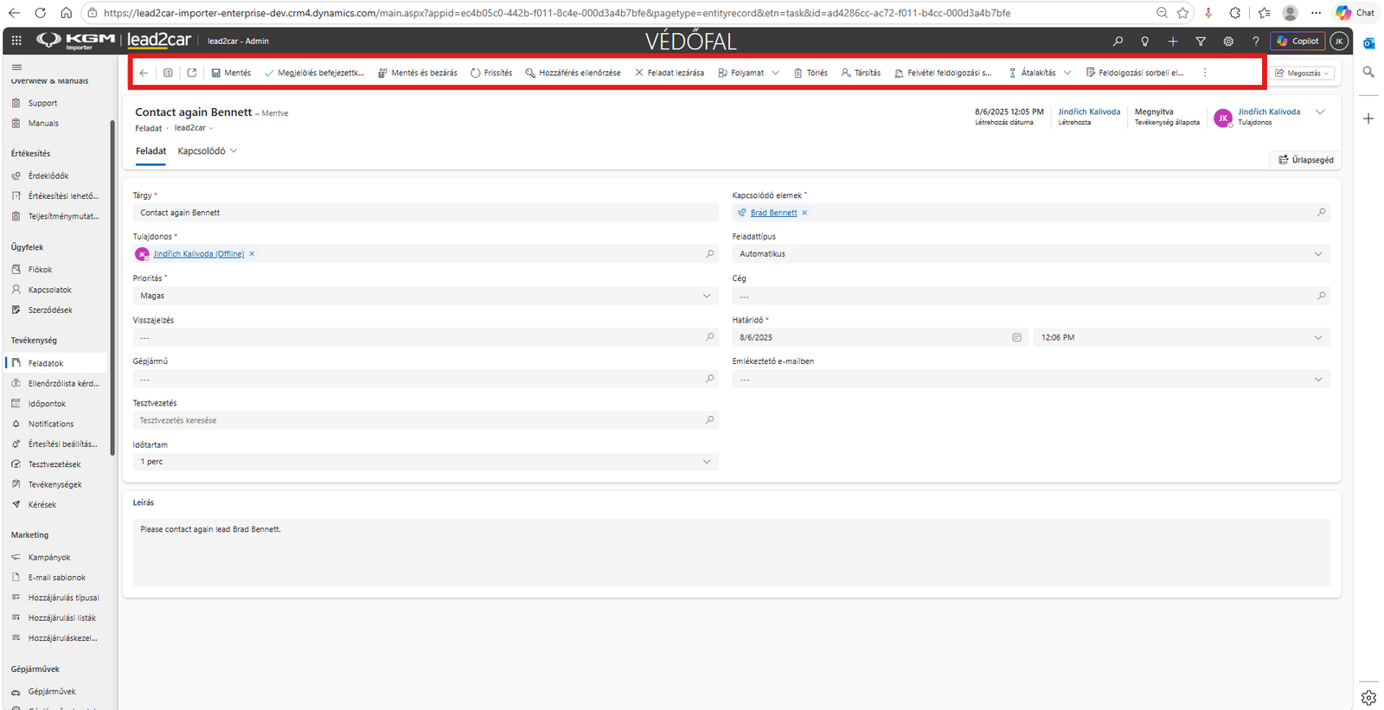1384x710 pixels.
Task: Expand the Emlékeztető e-mailben dropdown
Action: pyautogui.click(x=1031, y=379)
